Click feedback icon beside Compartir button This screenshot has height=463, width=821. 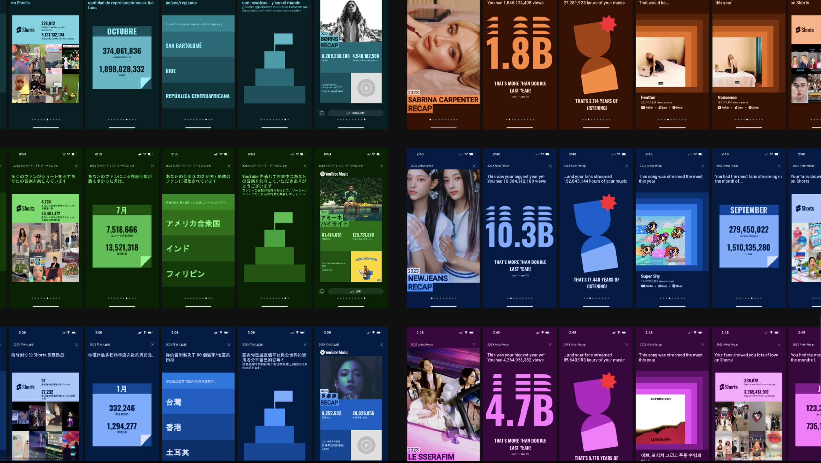click(x=322, y=113)
